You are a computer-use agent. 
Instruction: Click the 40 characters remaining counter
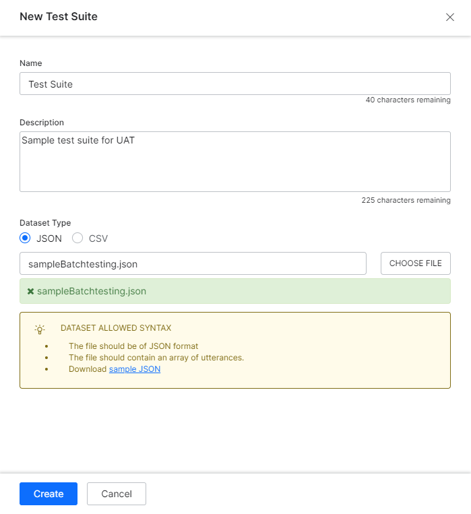(408, 100)
